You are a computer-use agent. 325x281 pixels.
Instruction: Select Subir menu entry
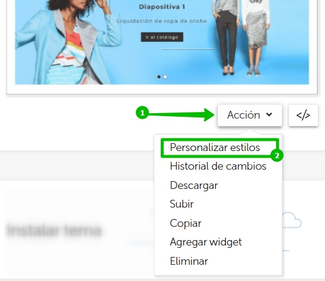click(x=182, y=204)
